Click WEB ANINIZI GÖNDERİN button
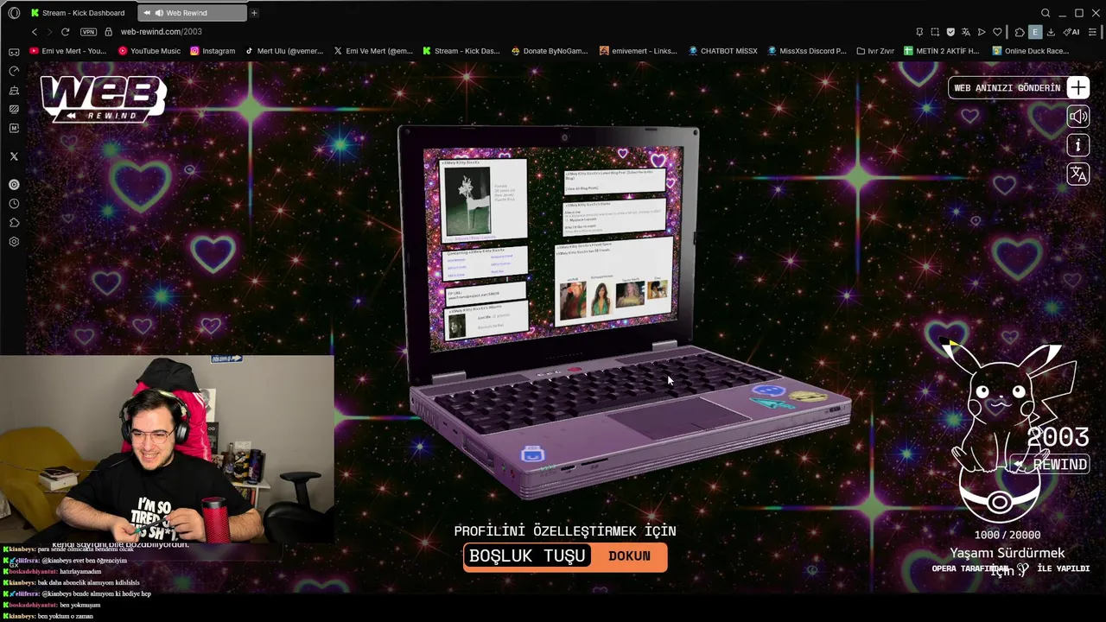 1007,87
